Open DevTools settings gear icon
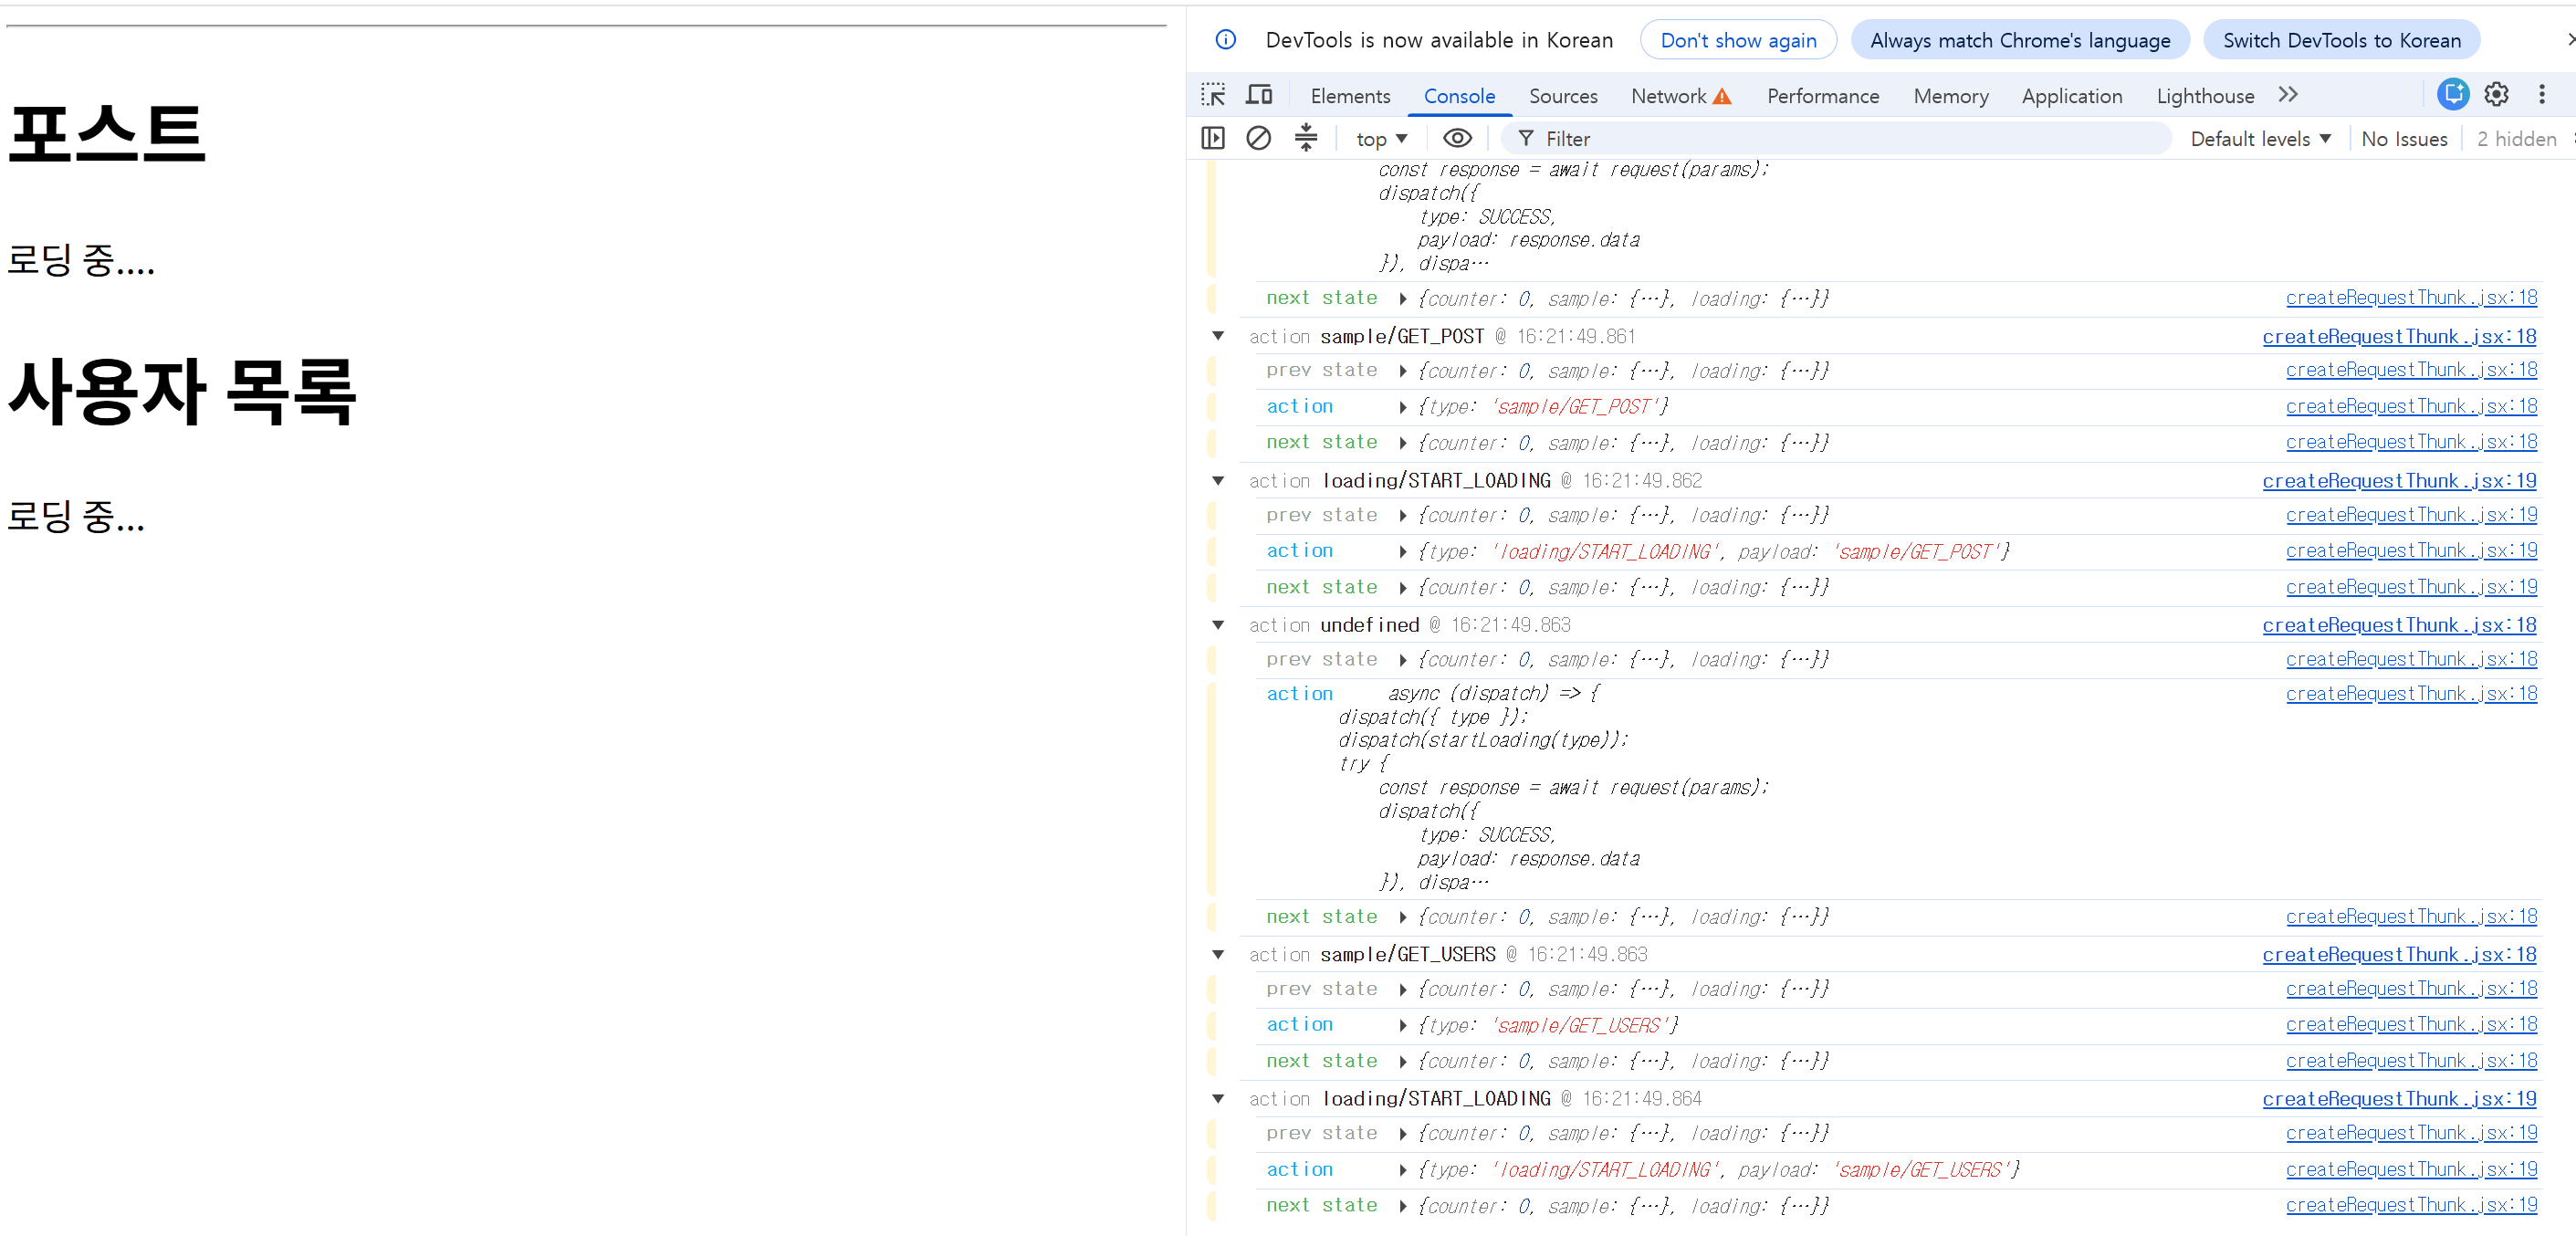 (x=2497, y=95)
